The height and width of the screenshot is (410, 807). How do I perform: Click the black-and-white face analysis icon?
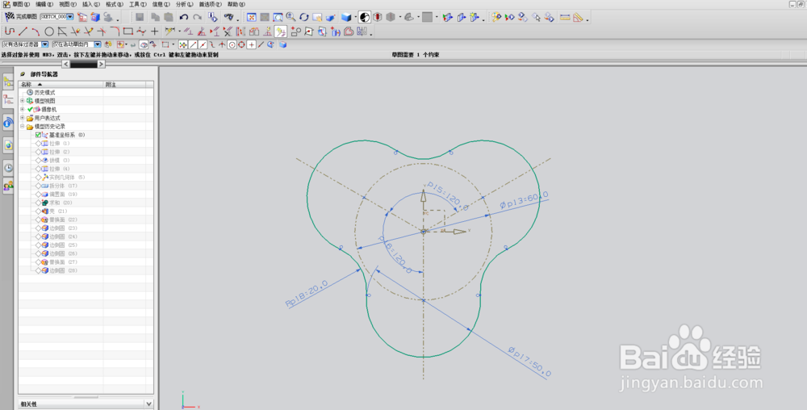[x=365, y=17]
